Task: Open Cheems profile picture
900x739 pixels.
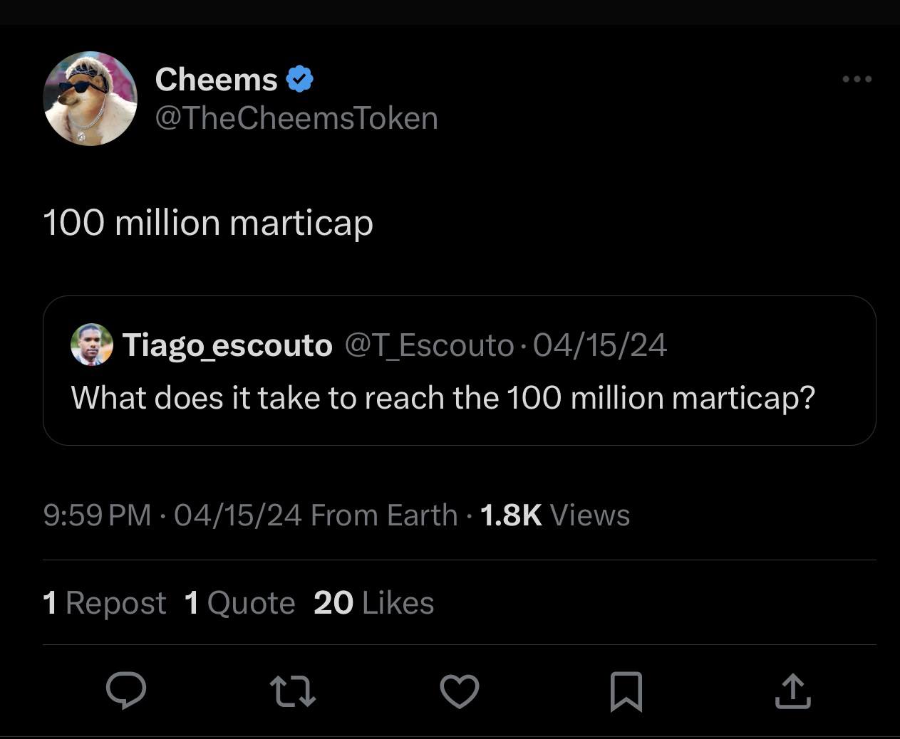Action: coord(90,98)
